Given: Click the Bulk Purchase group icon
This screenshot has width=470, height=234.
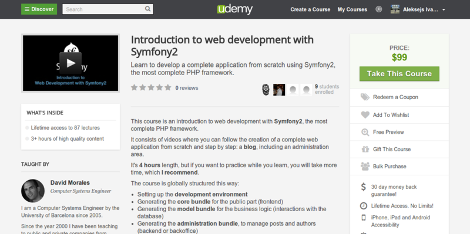Looking at the screenshot, I should 365,167.
